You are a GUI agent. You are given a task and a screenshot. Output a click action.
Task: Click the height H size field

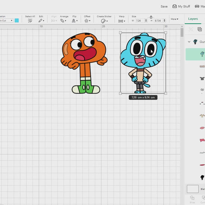pos(158,20)
